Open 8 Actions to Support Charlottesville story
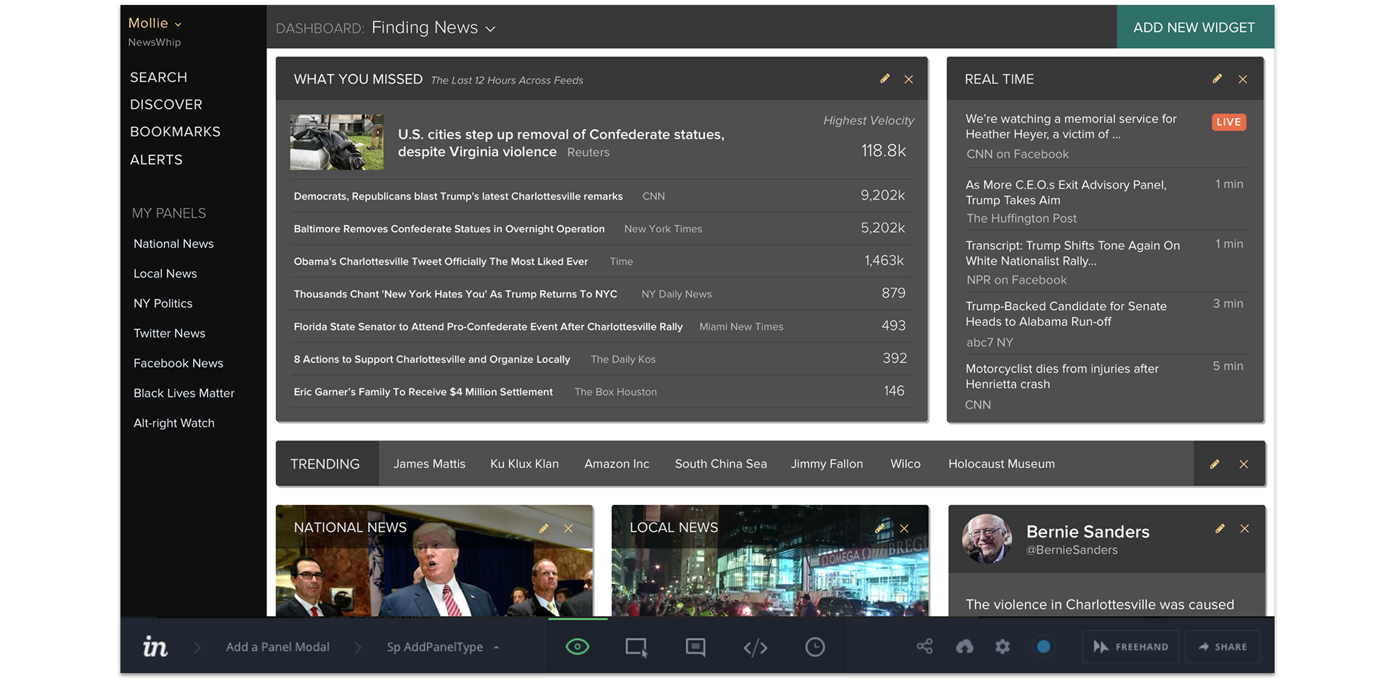1394x685 pixels. pos(432,359)
